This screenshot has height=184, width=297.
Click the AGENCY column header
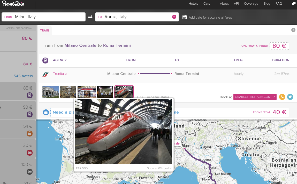(60, 60)
